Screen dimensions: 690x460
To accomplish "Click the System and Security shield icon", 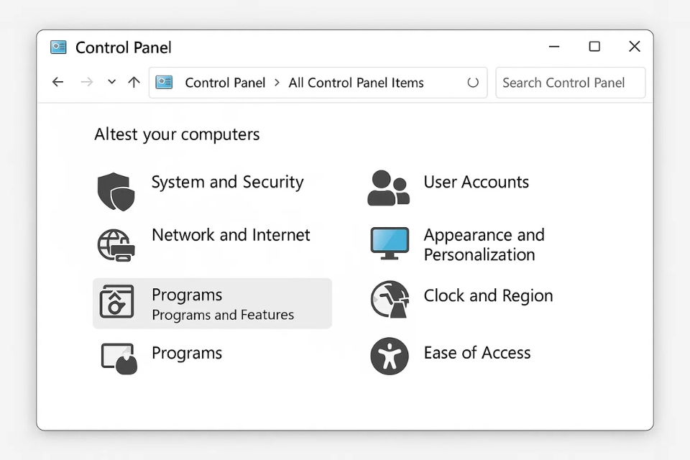I will tap(116, 191).
